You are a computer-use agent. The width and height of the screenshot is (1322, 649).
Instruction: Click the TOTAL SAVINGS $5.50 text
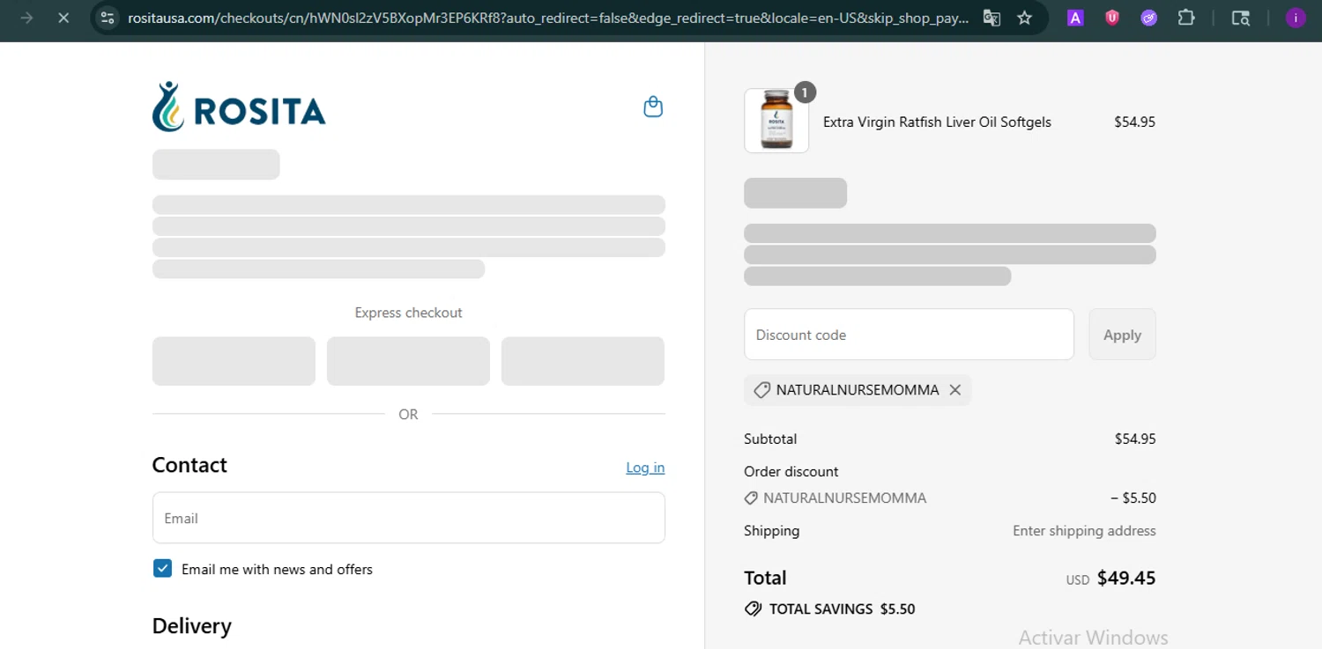(x=842, y=608)
